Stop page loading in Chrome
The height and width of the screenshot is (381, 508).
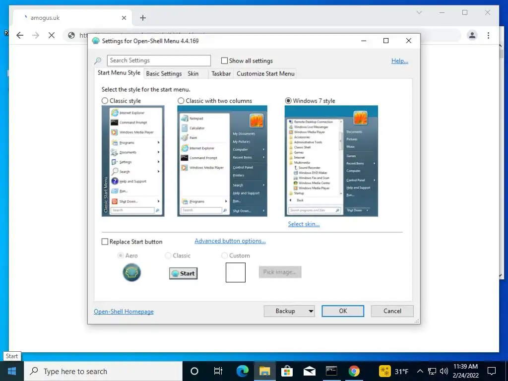pyautogui.click(x=52, y=35)
